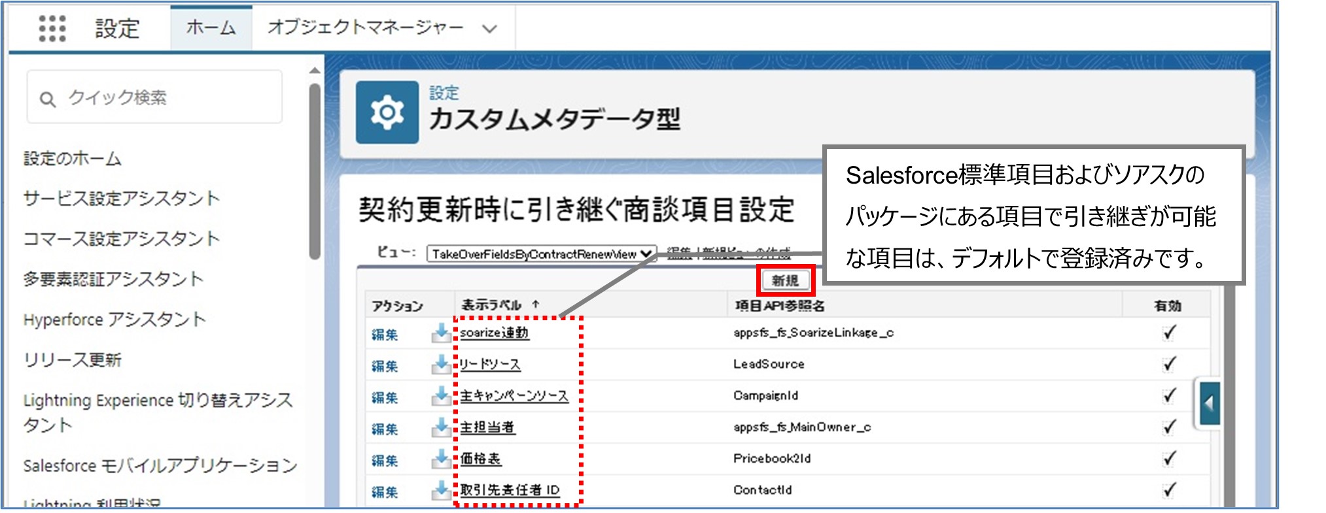Image resolution: width=1326 pixels, height=513 pixels.
Task: Click the magnifier icon in Quick Find
Action: pos(48,99)
